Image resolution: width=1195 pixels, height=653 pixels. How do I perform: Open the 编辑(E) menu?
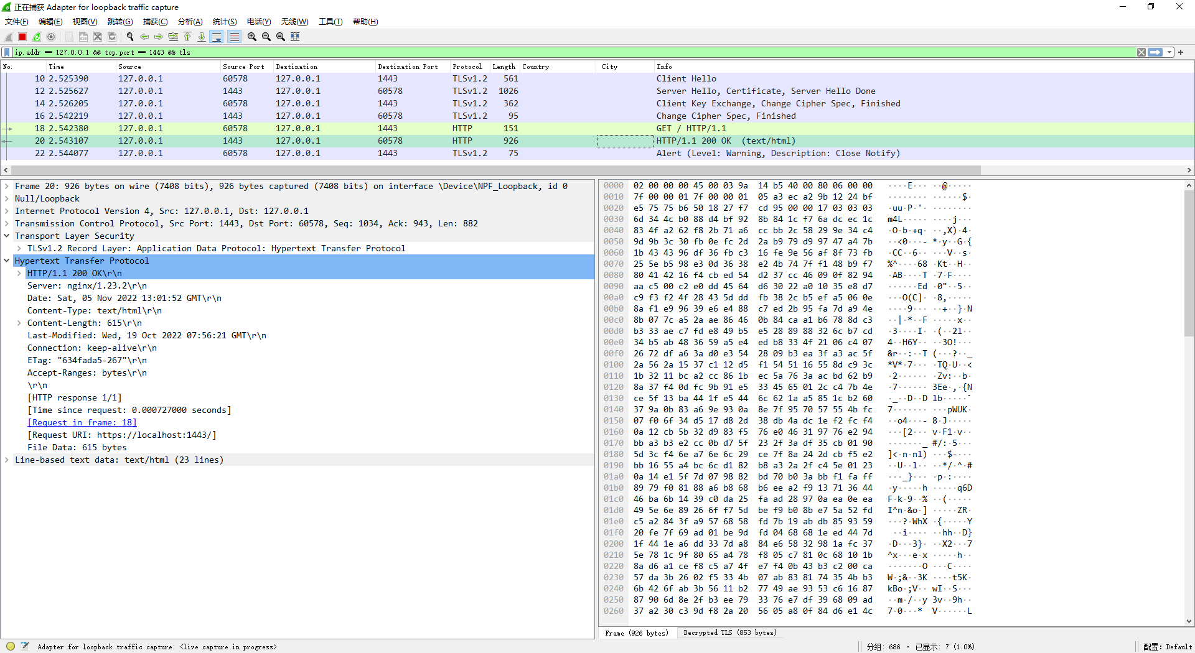tap(50, 21)
